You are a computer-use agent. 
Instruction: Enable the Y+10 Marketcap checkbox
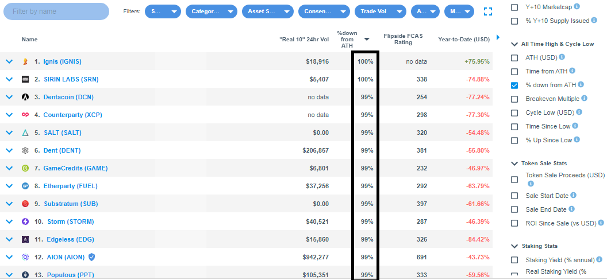[514, 7]
